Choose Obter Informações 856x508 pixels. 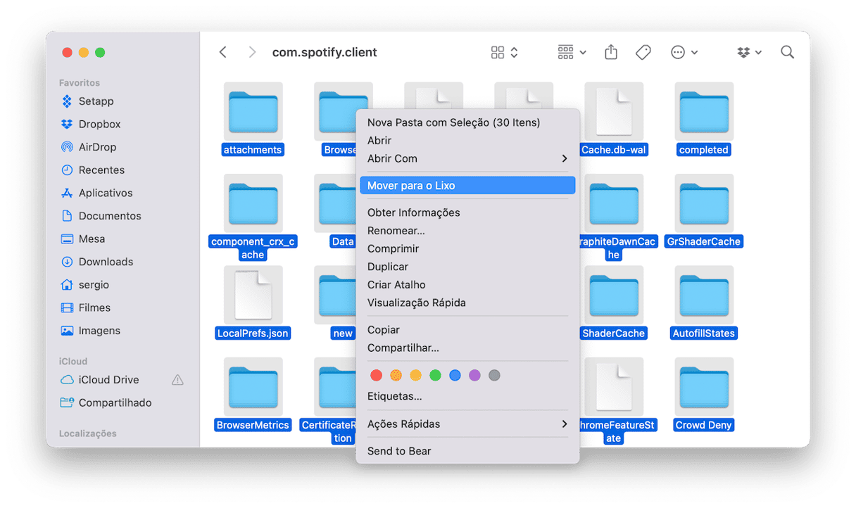tap(467, 212)
